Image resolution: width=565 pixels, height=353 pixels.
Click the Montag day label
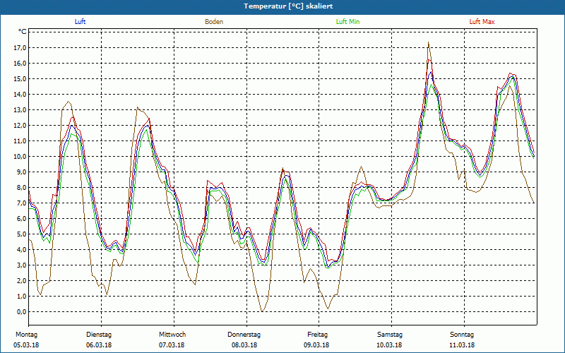point(26,335)
